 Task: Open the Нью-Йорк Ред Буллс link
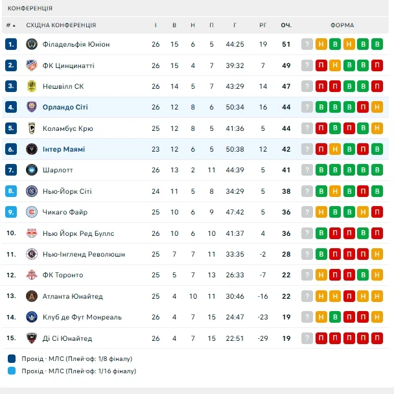point(78,233)
